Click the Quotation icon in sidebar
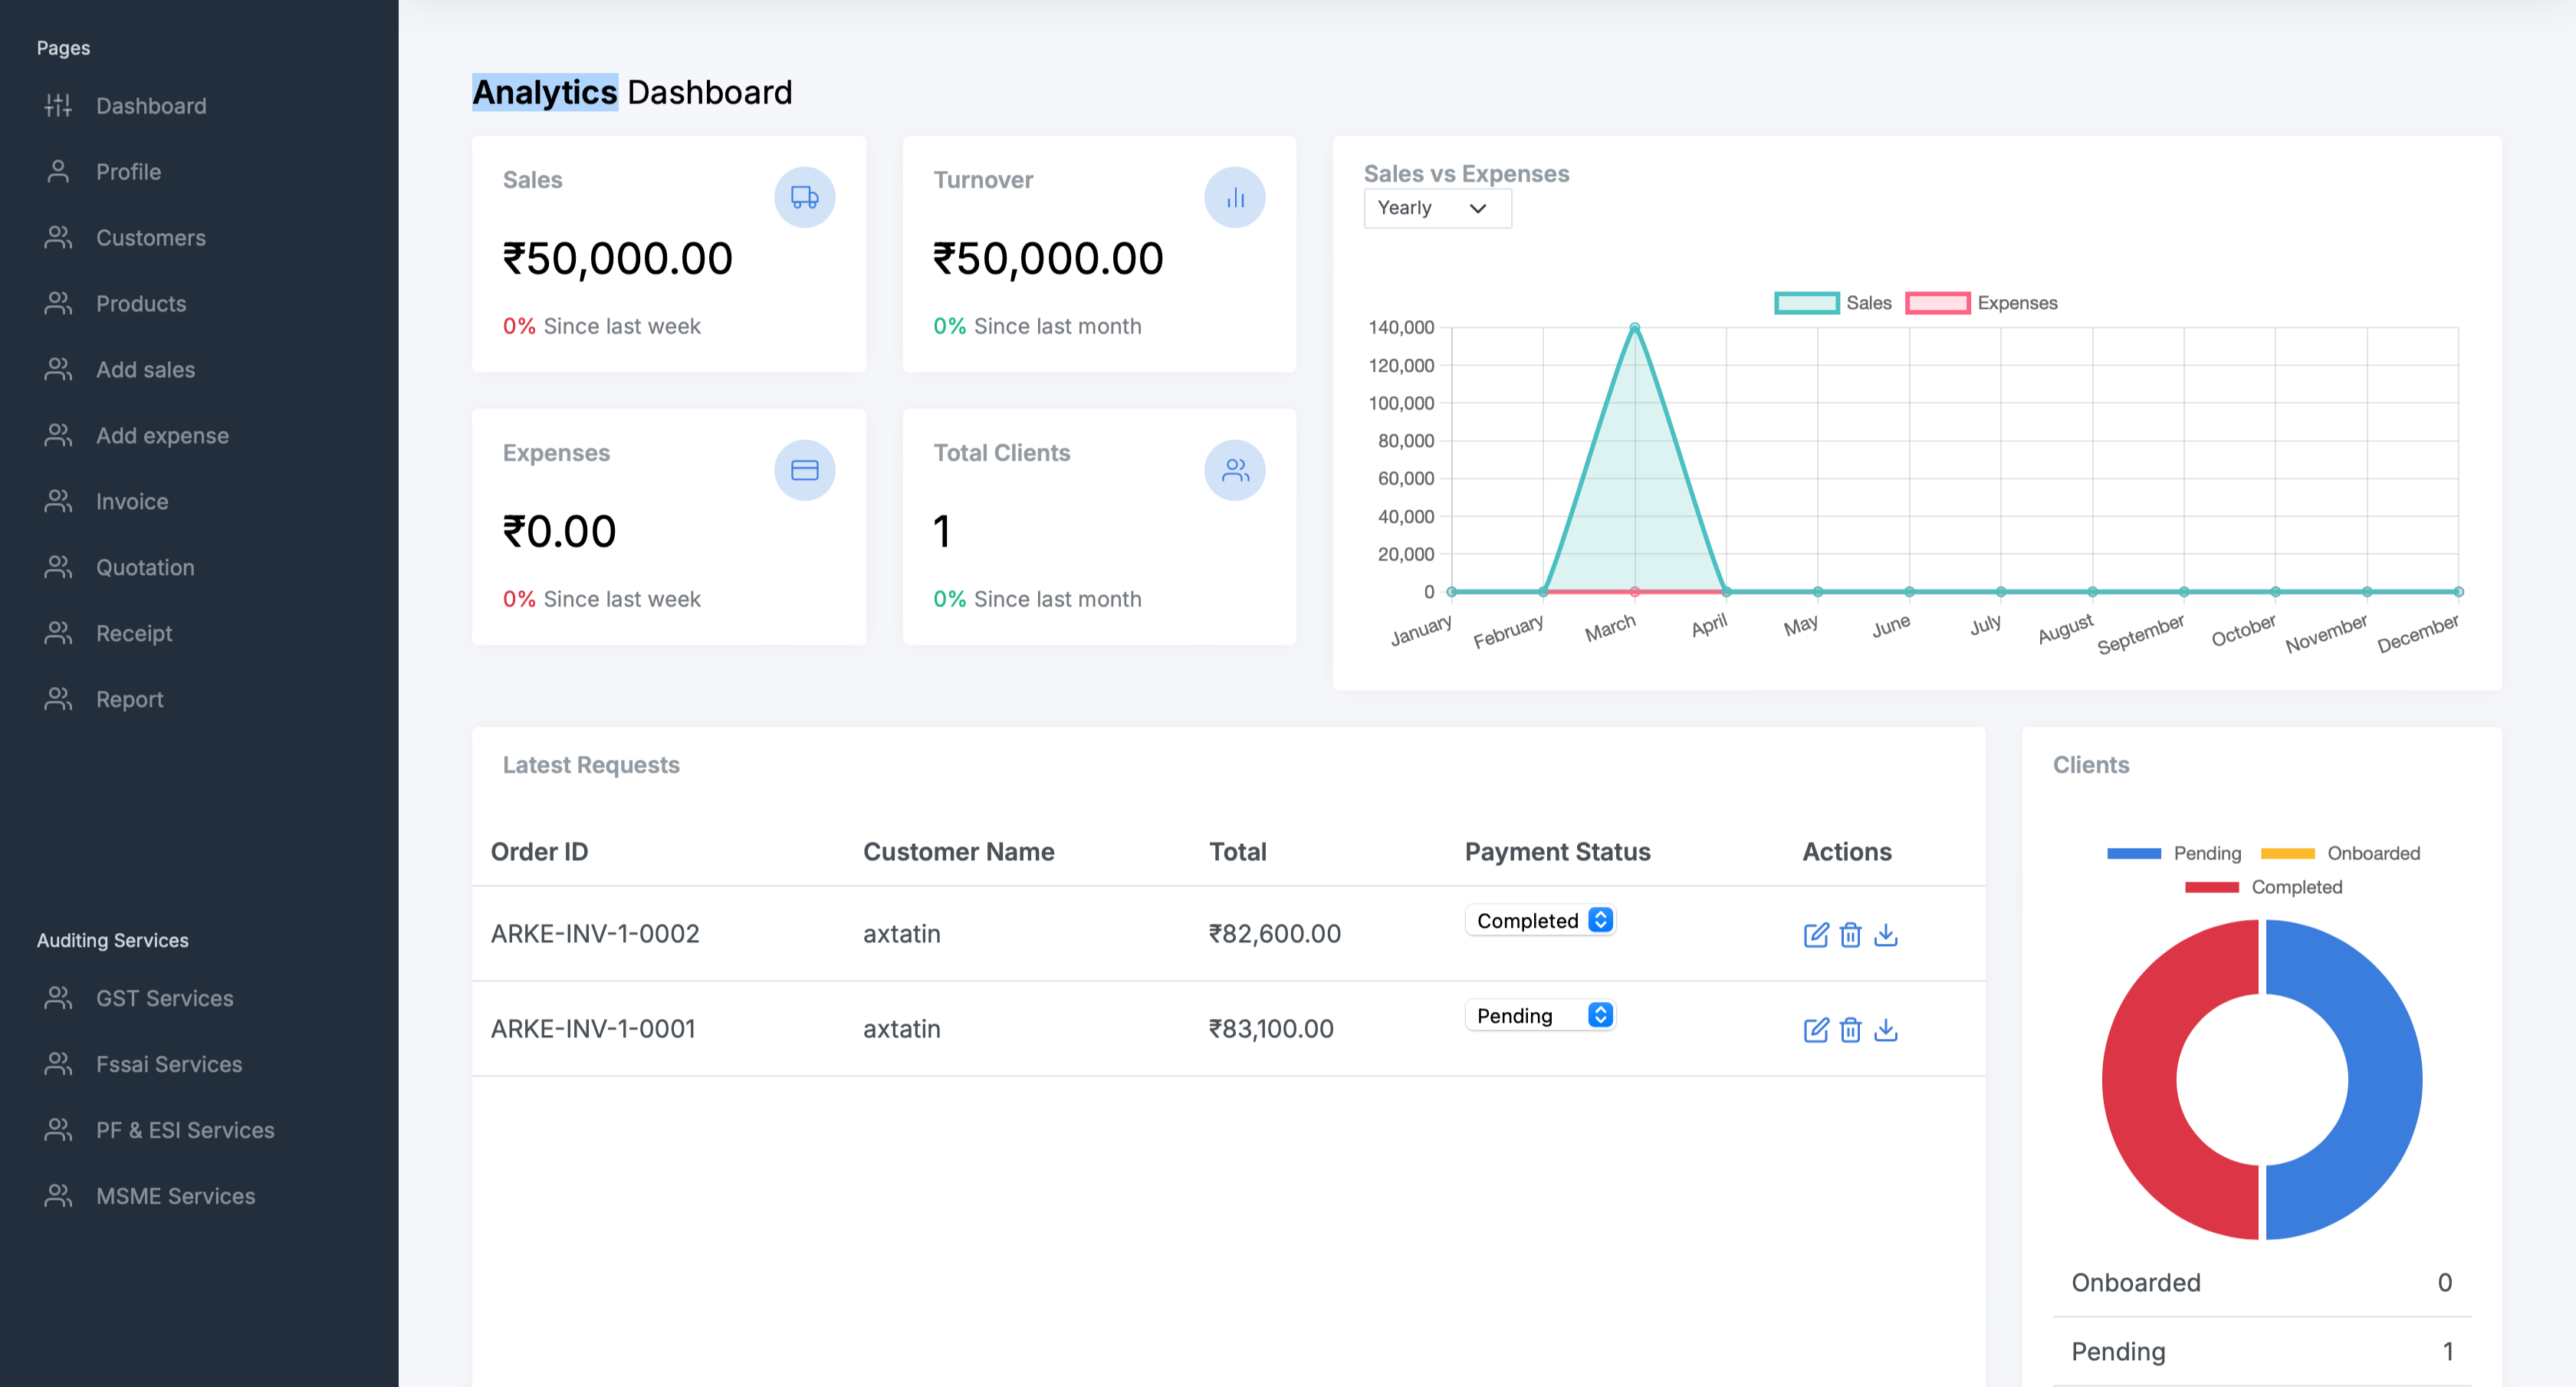 (58, 567)
